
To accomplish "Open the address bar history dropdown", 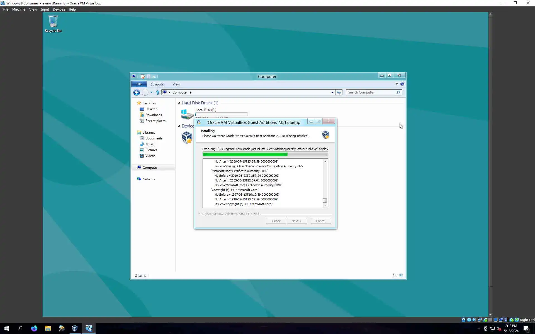I will pyautogui.click(x=332, y=92).
